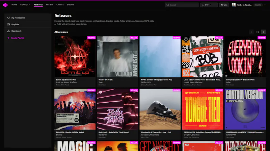The height and width of the screenshot is (151, 270).
Task: Click artist line Skrillex, MPH
Action: [x=146, y=82]
